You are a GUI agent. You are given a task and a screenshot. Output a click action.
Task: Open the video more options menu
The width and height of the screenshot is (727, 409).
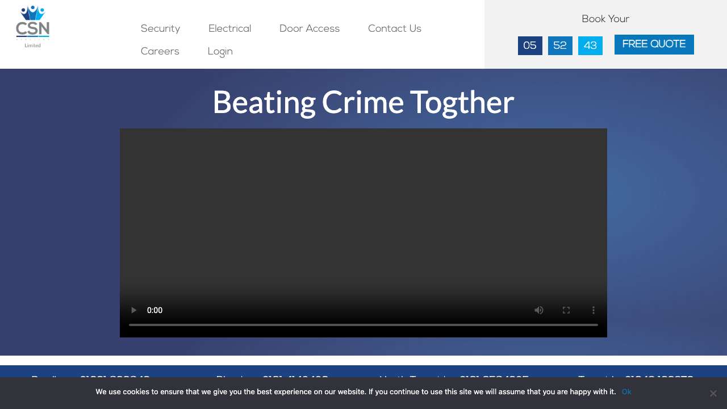[x=594, y=310]
